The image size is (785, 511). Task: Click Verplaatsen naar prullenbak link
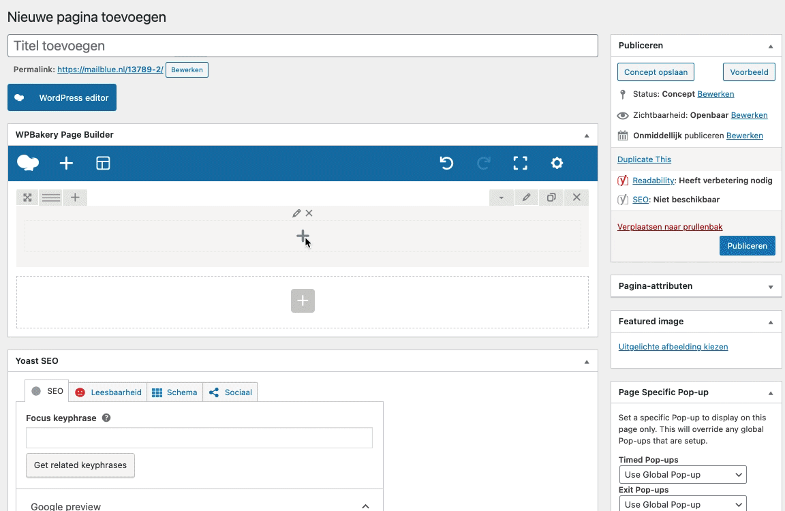[x=670, y=227]
